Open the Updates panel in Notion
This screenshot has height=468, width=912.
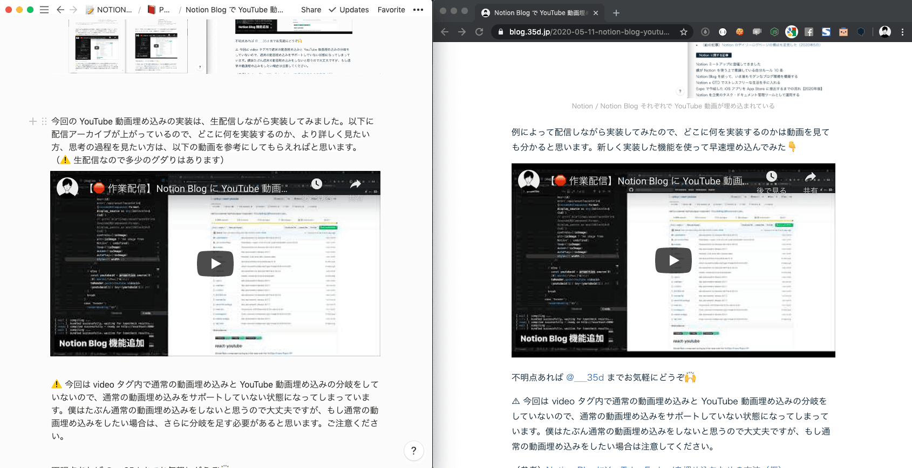(x=349, y=10)
